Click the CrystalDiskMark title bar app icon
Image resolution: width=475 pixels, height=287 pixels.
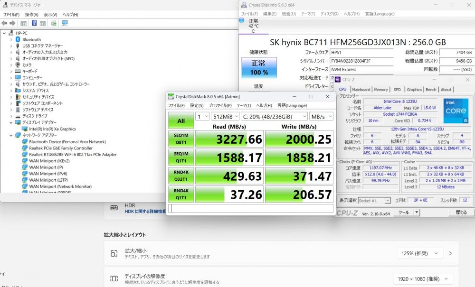[x=171, y=96]
